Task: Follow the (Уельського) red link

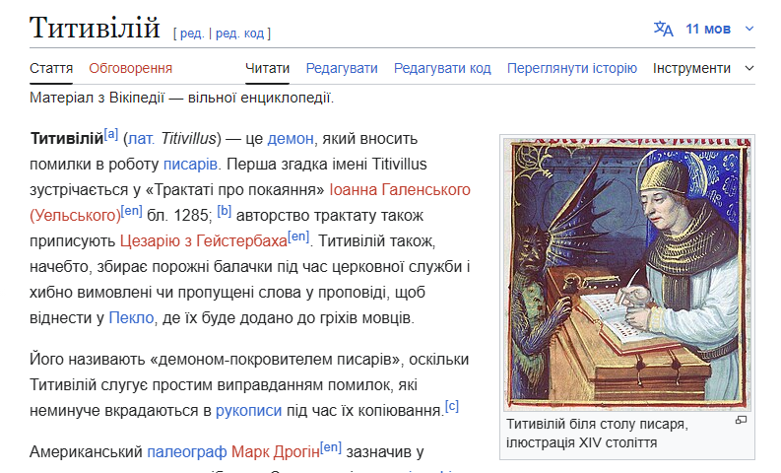Action: [75, 216]
